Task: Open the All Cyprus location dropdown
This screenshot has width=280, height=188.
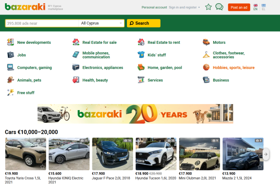Action: coord(101,23)
